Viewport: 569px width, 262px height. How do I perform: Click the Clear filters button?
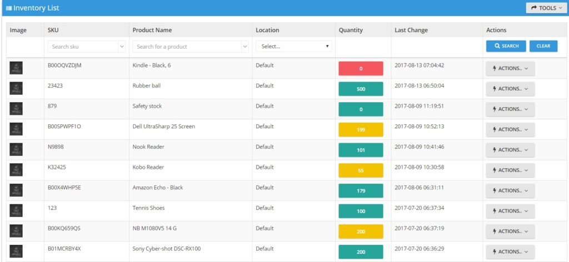[x=543, y=46]
